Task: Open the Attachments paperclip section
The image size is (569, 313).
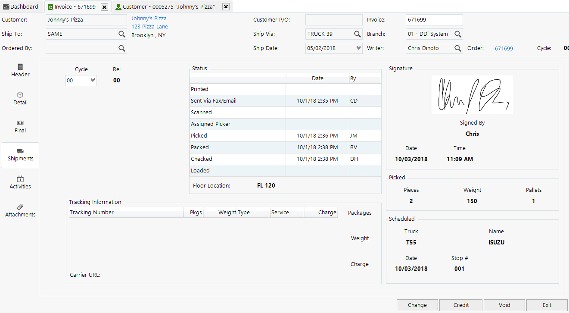Action: pos(20,211)
